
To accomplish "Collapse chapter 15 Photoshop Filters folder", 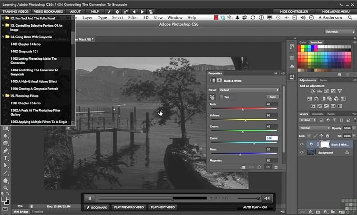I will pyautogui.click(x=3, y=95).
